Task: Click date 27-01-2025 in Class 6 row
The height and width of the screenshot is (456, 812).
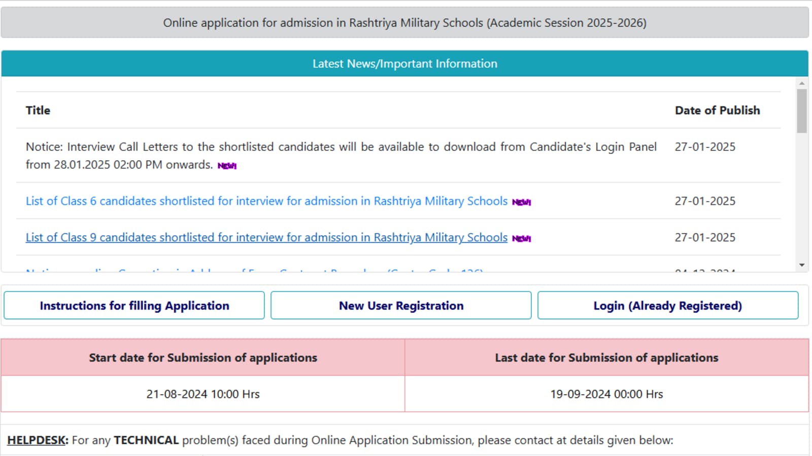Action: pyautogui.click(x=705, y=201)
